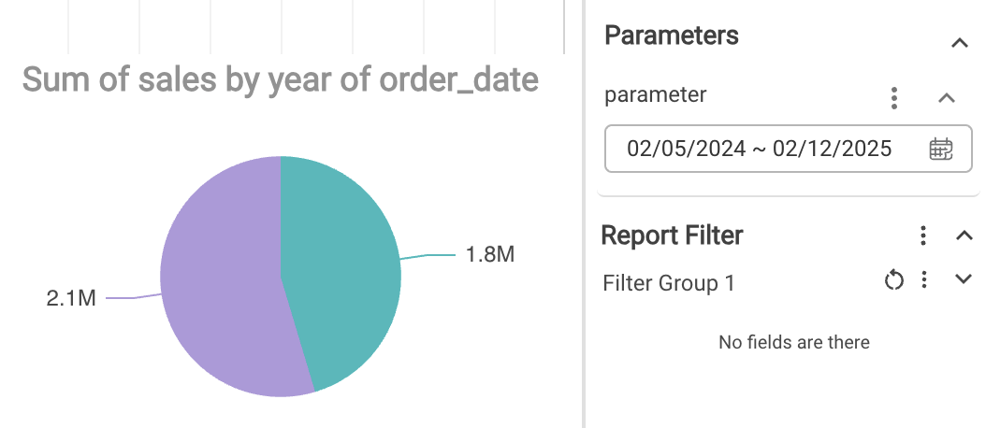This screenshot has width=986, height=428.
Task: Open the Report Filter three-dot menu
Action: click(x=923, y=235)
